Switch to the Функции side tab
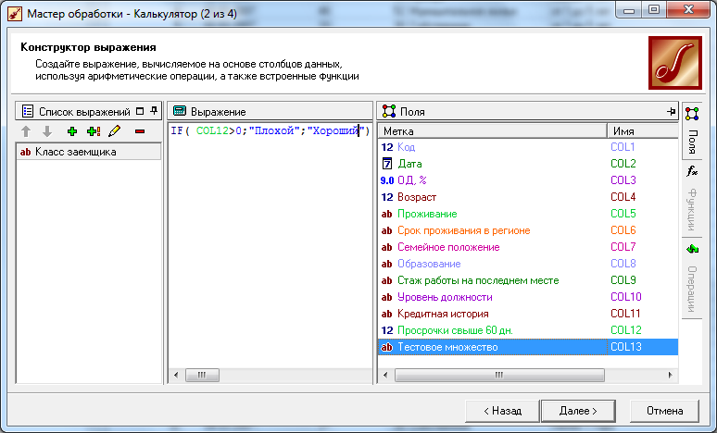Screen dimensions: 717x433 692,198
